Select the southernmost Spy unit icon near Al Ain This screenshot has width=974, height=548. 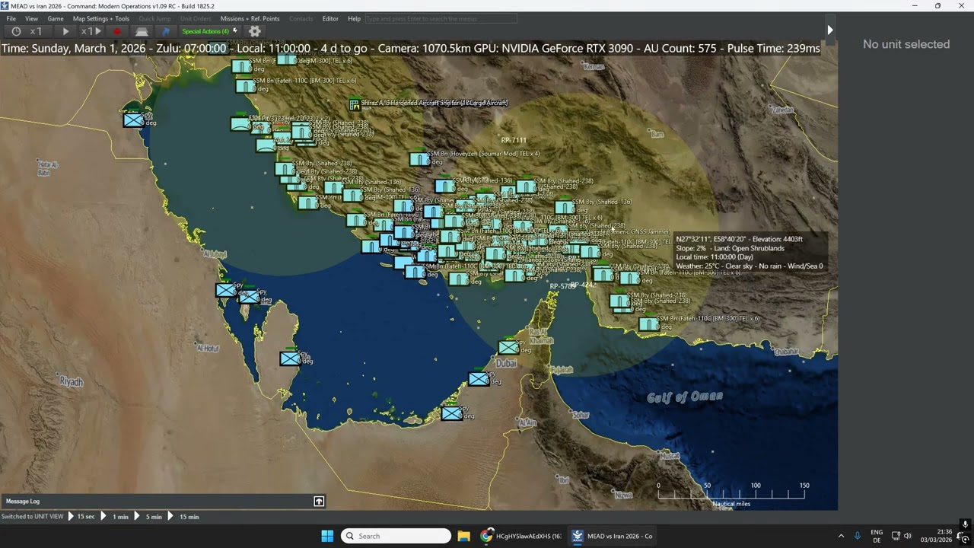click(452, 413)
